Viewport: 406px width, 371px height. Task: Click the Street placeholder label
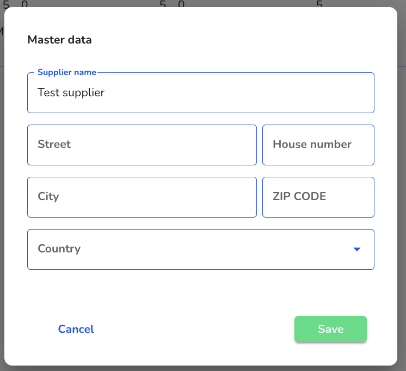pos(54,144)
